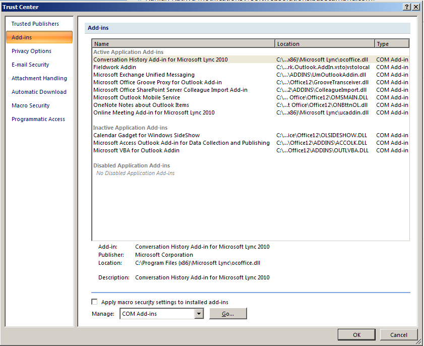Select Online Meeting Add-in for Microsoft Lync 2010

tap(251, 112)
